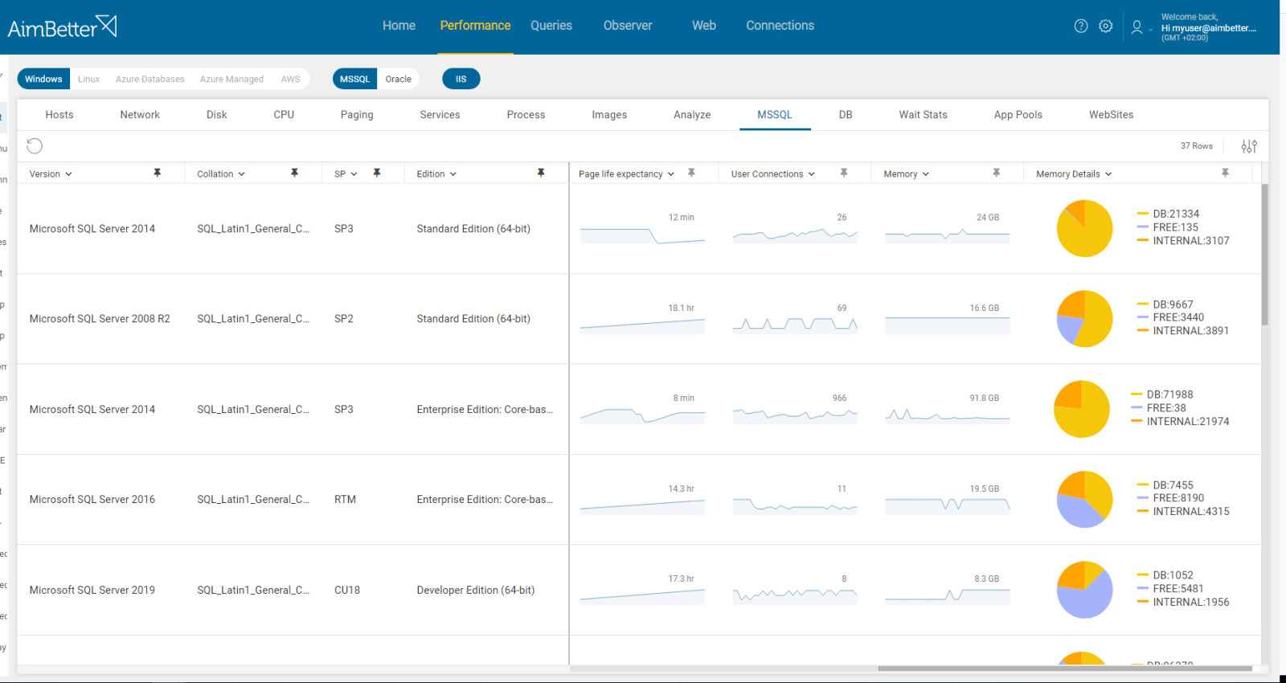Screen dimensions: 1286x683
Task: Pin the Memory Details column
Action: click(1225, 173)
